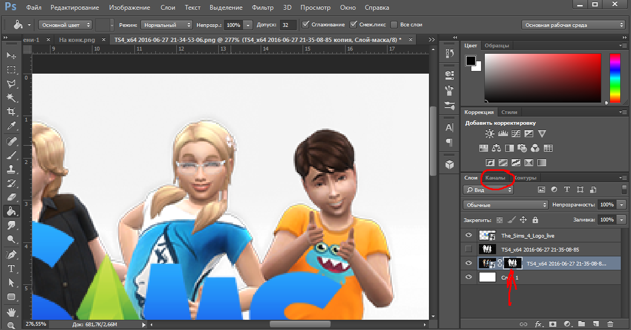Click the delete layer trash icon

[x=610, y=324]
